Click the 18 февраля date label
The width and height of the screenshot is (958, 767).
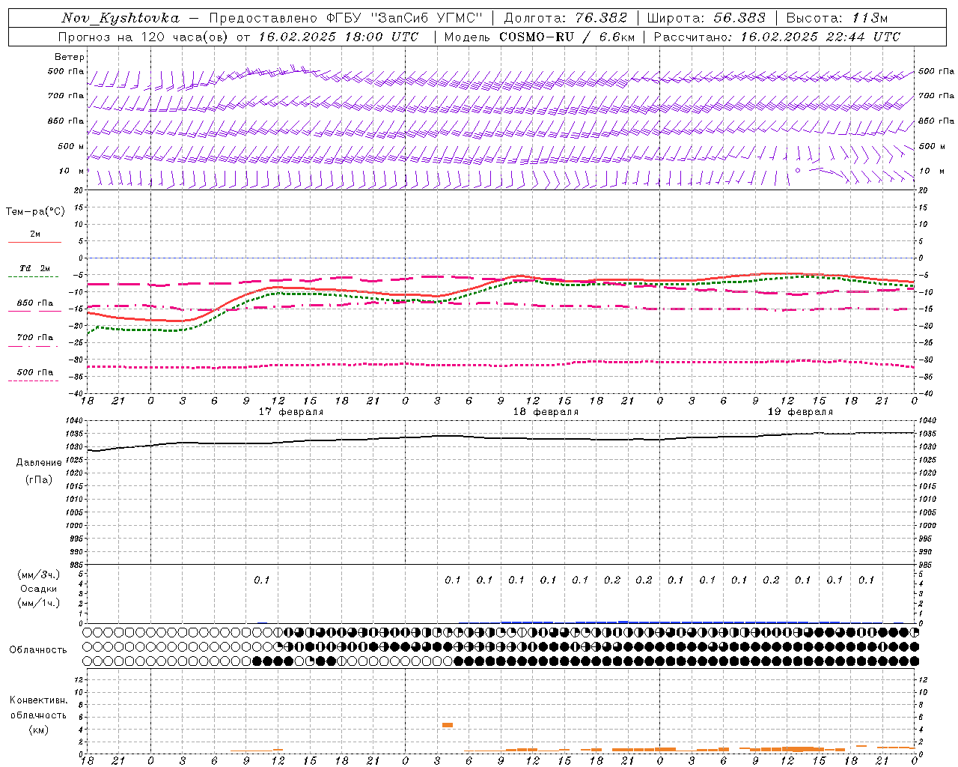tap(546, 412)
